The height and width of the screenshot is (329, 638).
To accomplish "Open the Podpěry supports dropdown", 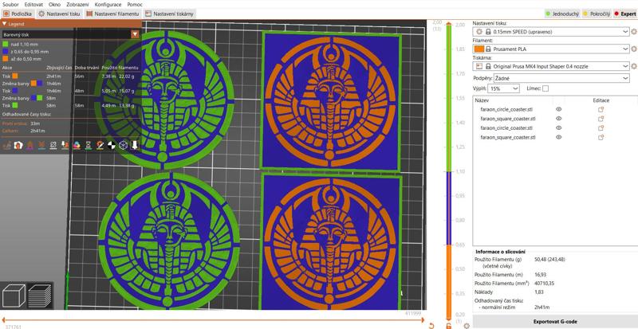I will pyautogui.click(x=561, y=78).
